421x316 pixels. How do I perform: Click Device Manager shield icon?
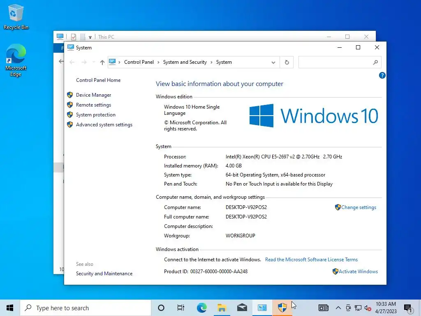[70, 95]
